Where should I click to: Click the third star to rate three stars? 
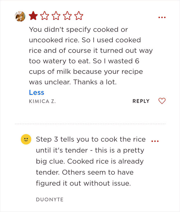[56, 16]
